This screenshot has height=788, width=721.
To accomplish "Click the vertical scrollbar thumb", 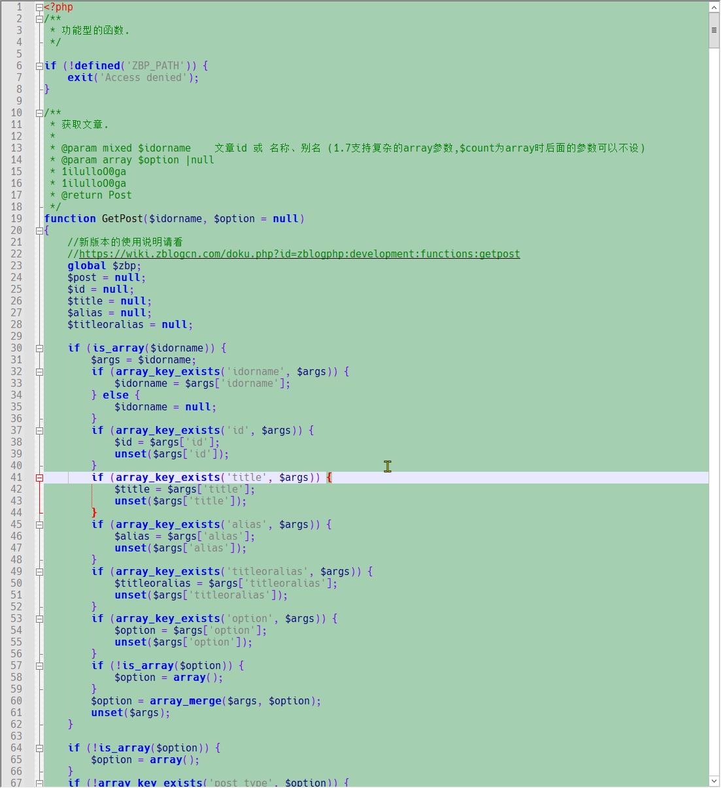I will pos(714,30).
